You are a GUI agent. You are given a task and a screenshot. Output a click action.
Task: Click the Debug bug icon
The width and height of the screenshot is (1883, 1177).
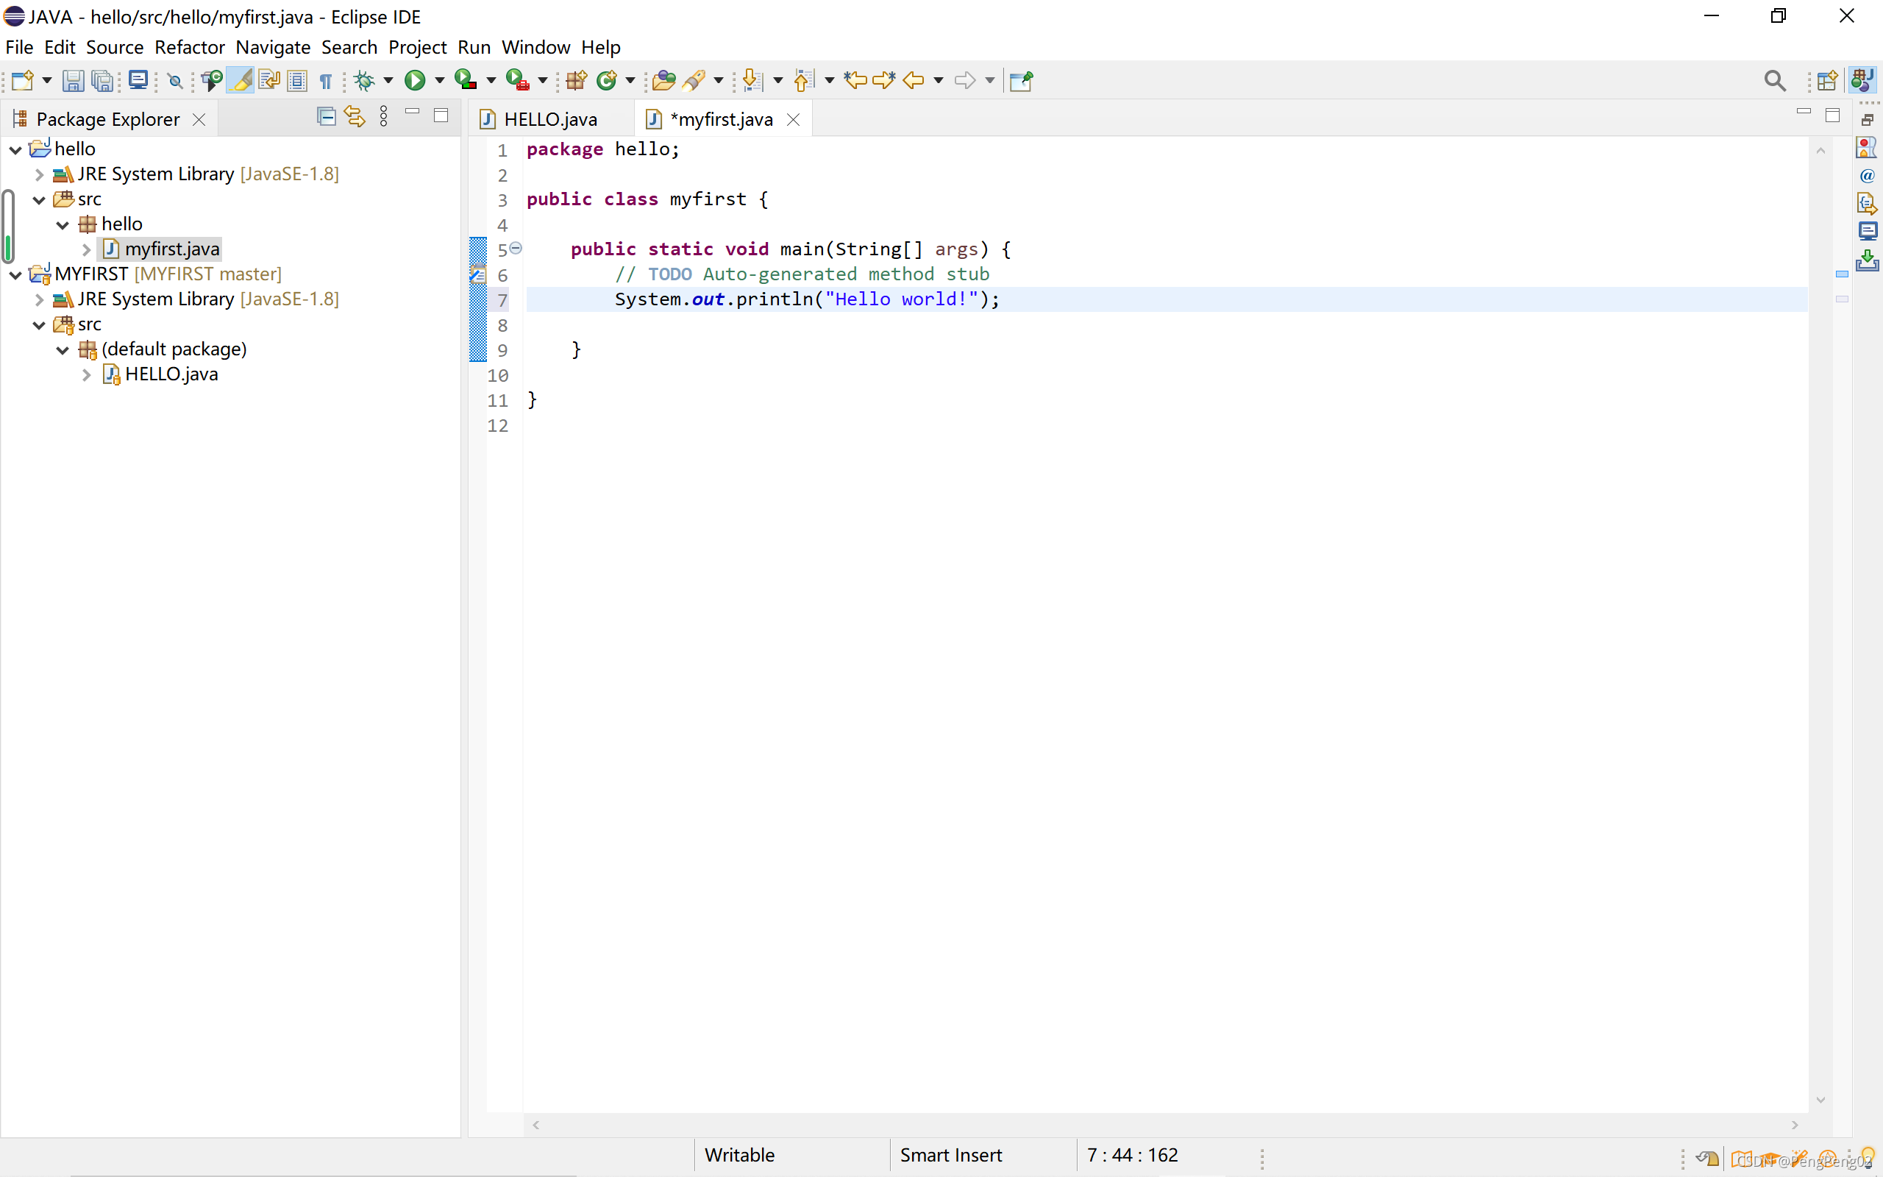point(364,80)
